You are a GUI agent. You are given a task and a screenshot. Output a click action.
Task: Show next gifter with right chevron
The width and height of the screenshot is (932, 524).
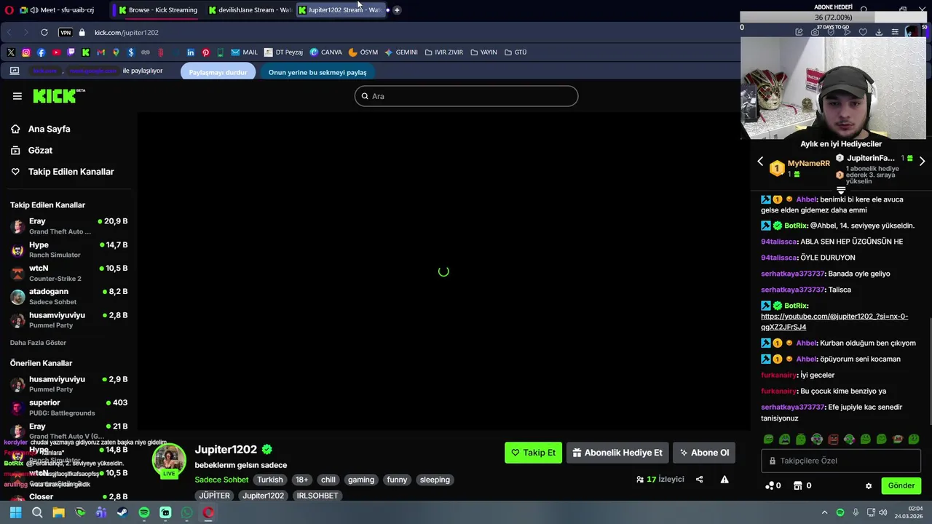coord(922,162)
